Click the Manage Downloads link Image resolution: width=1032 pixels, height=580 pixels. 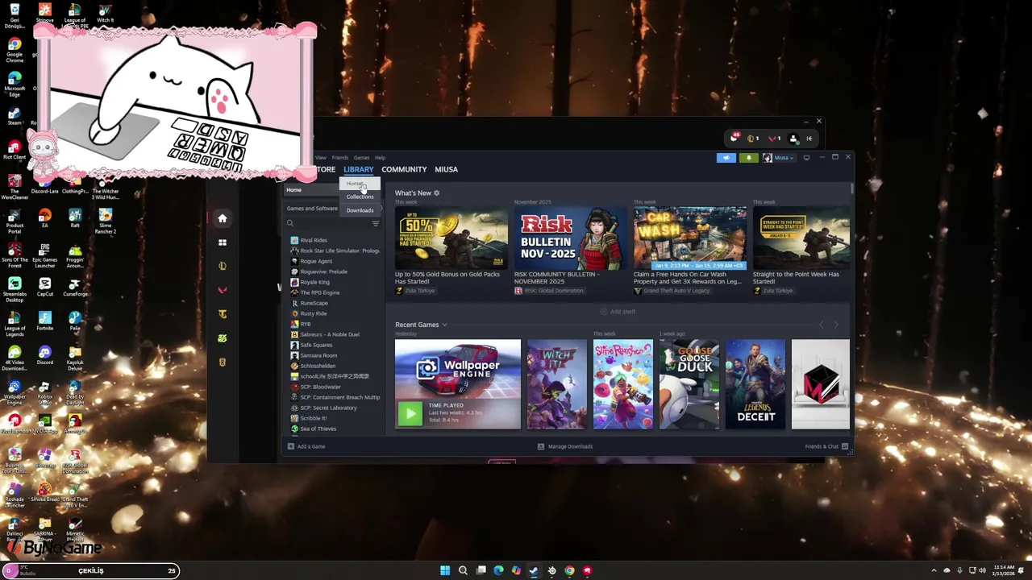[564, 446]
